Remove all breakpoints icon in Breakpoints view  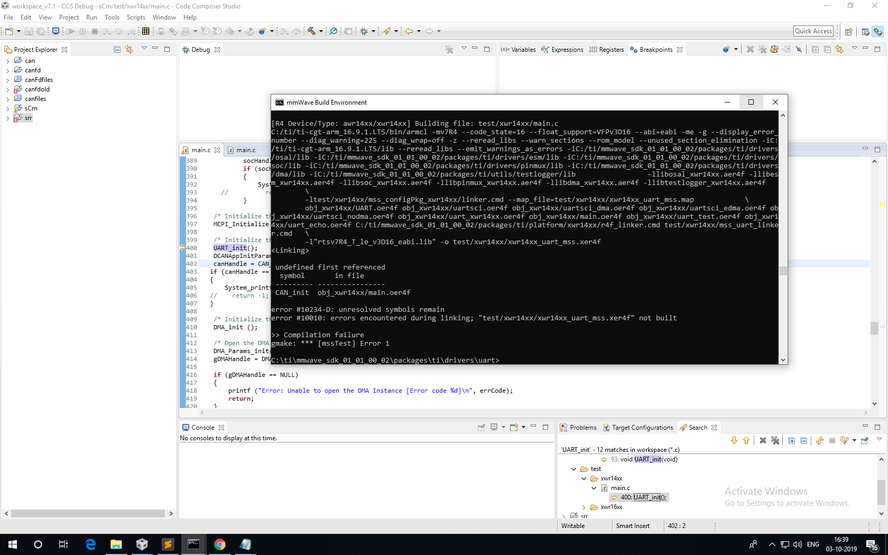click(x=762, y=49)
